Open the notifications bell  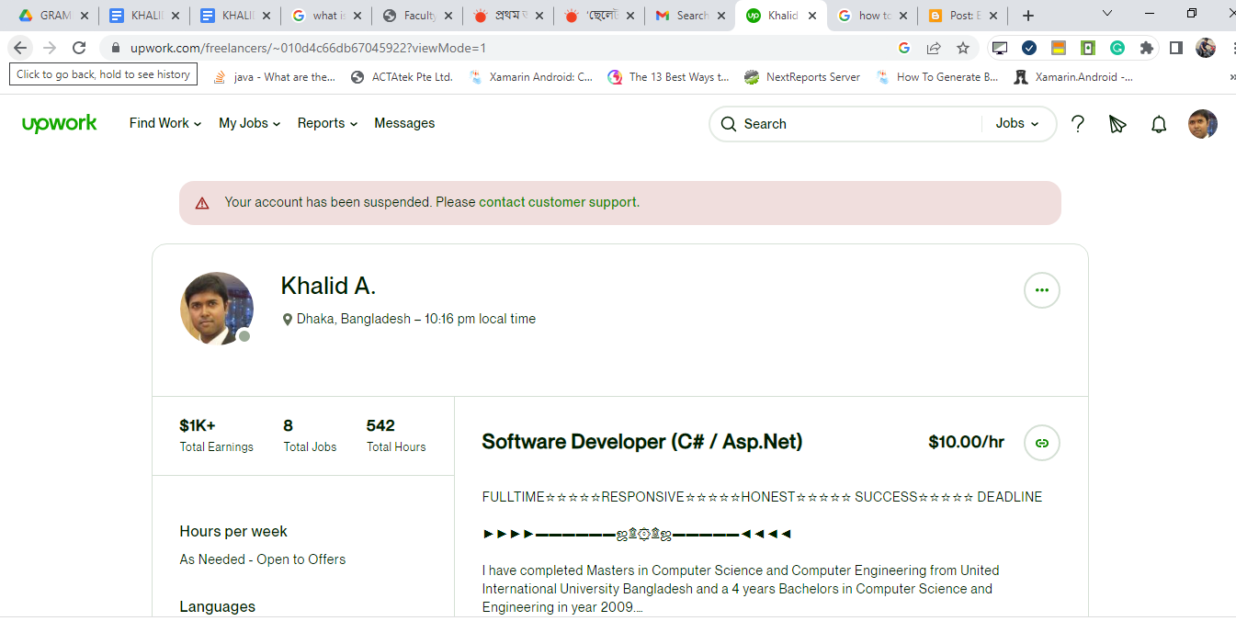click(x=1159, y=124)
